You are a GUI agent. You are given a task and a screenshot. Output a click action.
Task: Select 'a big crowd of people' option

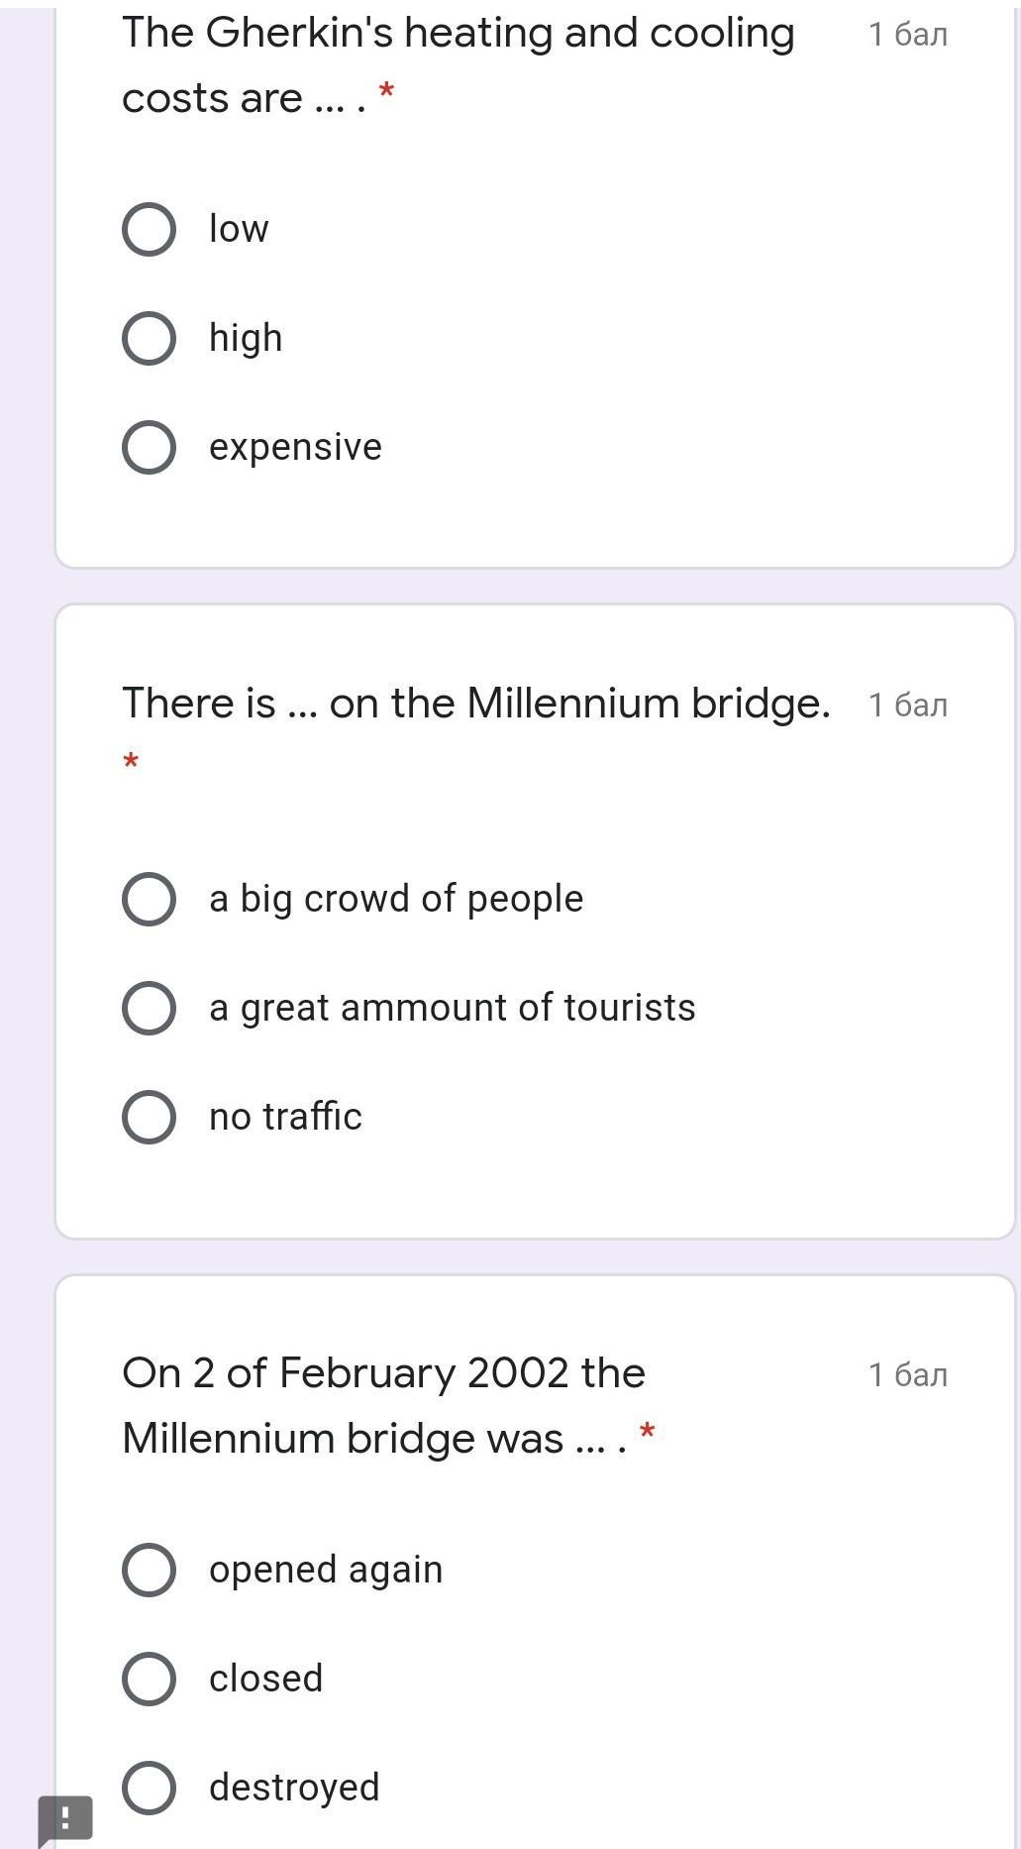pos(150,899)
